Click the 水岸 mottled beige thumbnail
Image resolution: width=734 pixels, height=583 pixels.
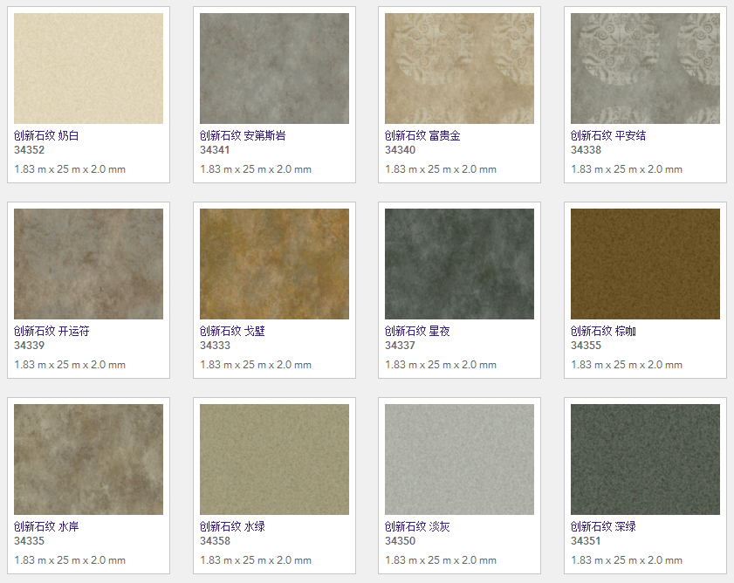pos(88,459)
